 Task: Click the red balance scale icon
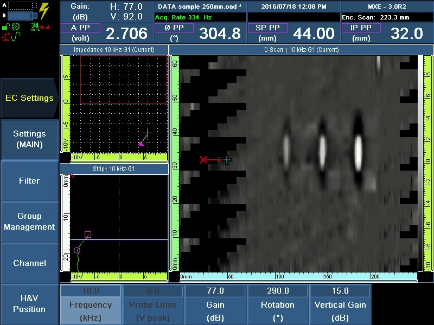pos(7,37)
